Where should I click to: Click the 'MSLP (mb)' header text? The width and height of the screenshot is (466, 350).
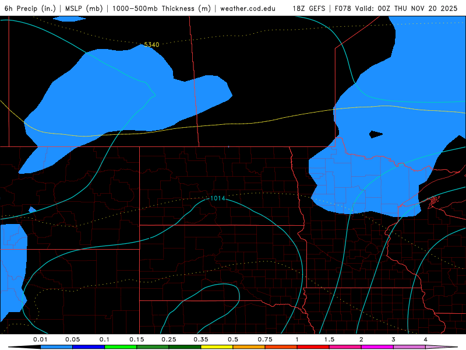[84, 9]
